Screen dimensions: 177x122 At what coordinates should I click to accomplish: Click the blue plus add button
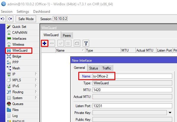click(44, 43)
